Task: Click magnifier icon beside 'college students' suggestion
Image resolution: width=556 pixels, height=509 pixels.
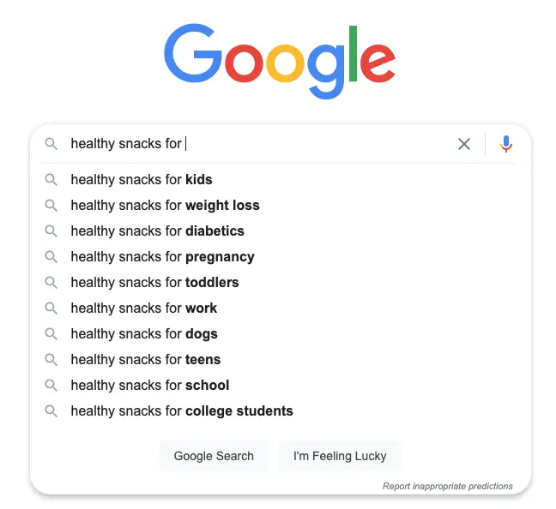Action: point(51,411)
